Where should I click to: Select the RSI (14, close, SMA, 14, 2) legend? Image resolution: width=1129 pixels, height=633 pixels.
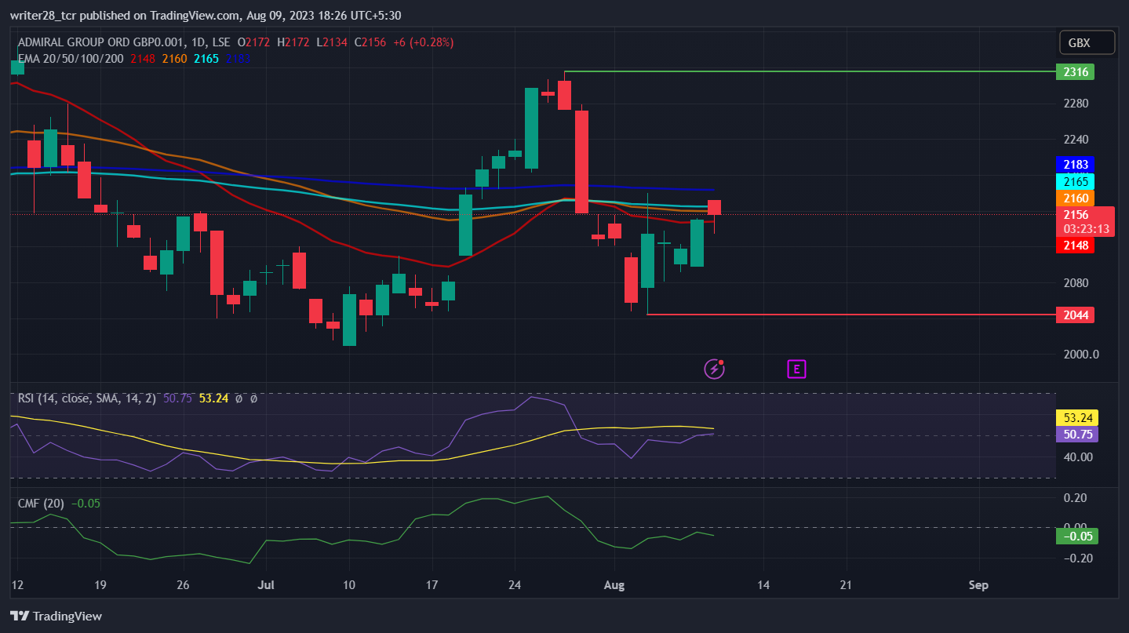(x=89, y=398)
